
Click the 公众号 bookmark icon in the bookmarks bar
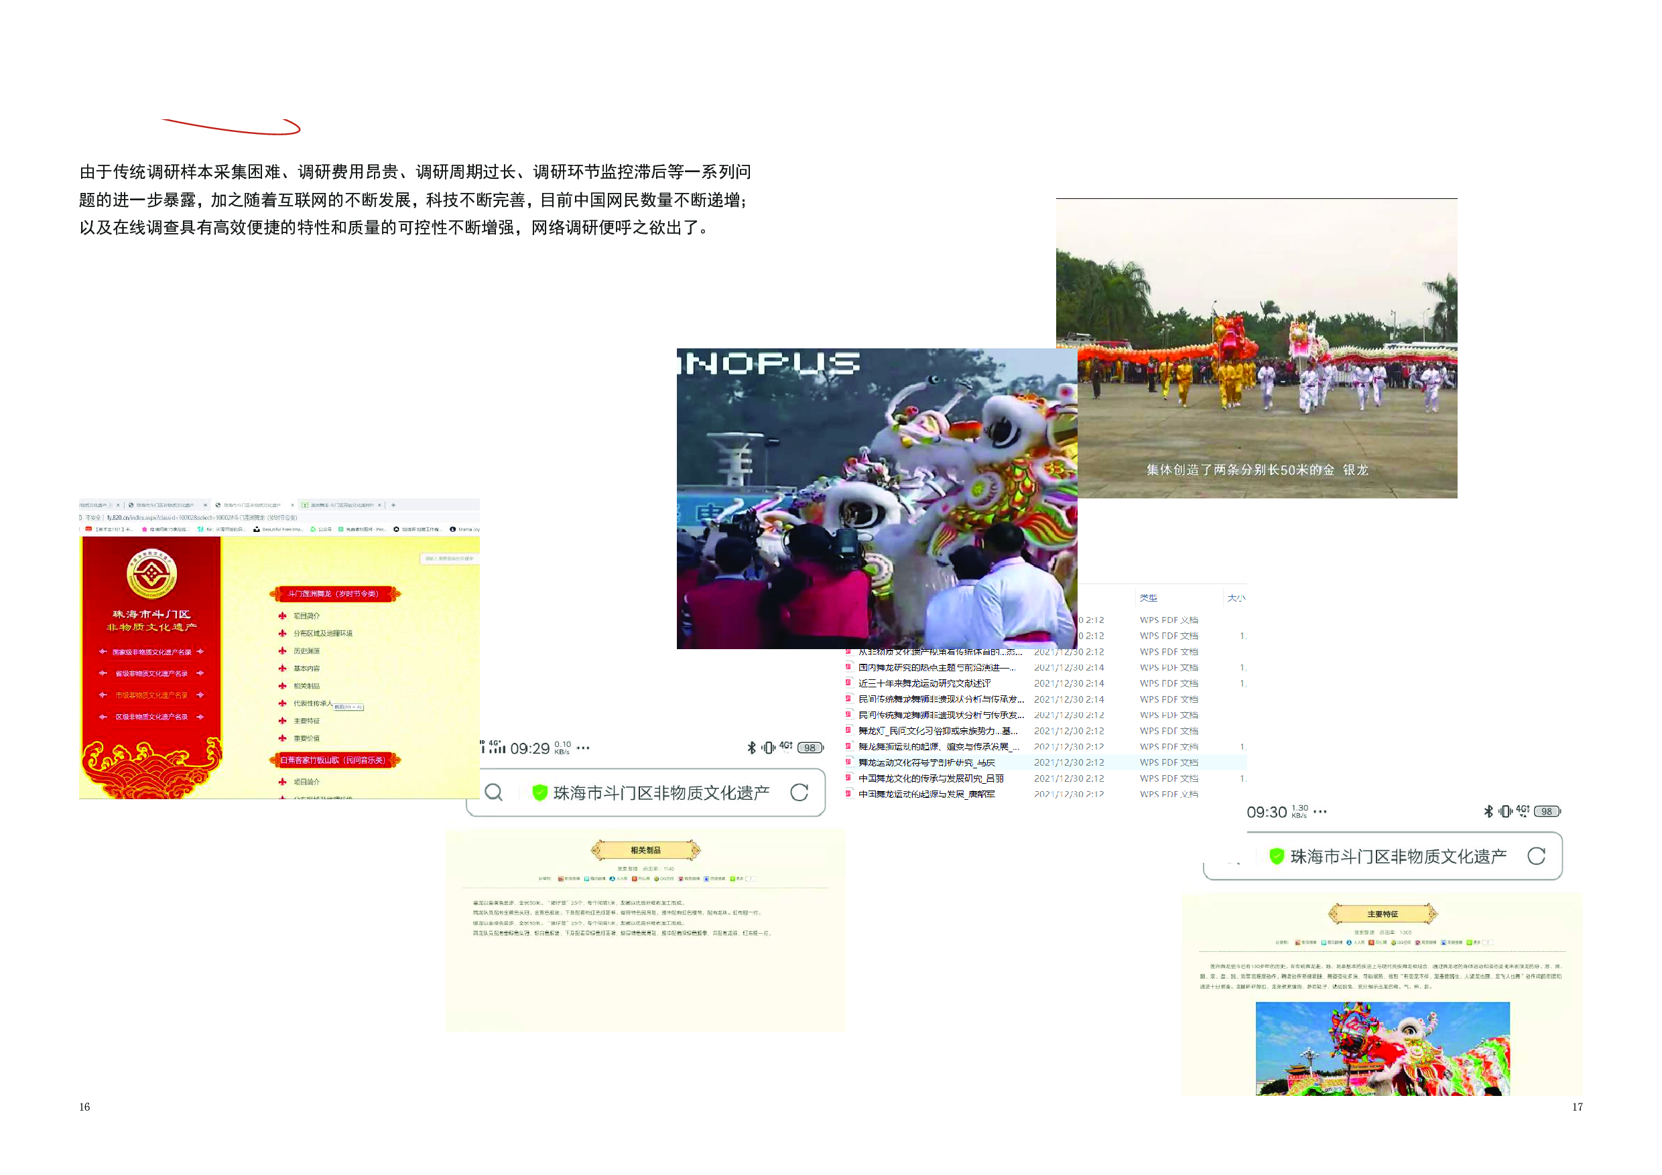314,530
